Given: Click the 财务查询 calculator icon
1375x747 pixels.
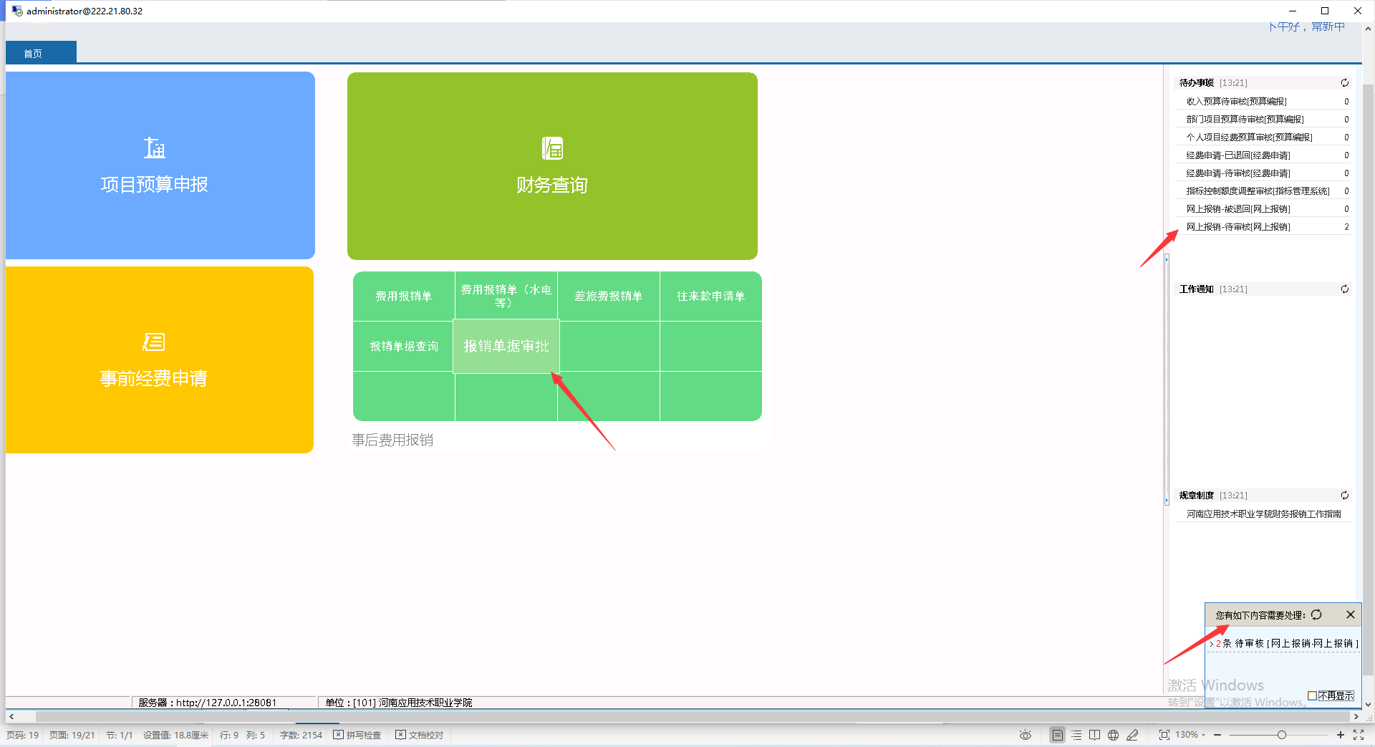Looking at the screenshot, I should point(552,148).
